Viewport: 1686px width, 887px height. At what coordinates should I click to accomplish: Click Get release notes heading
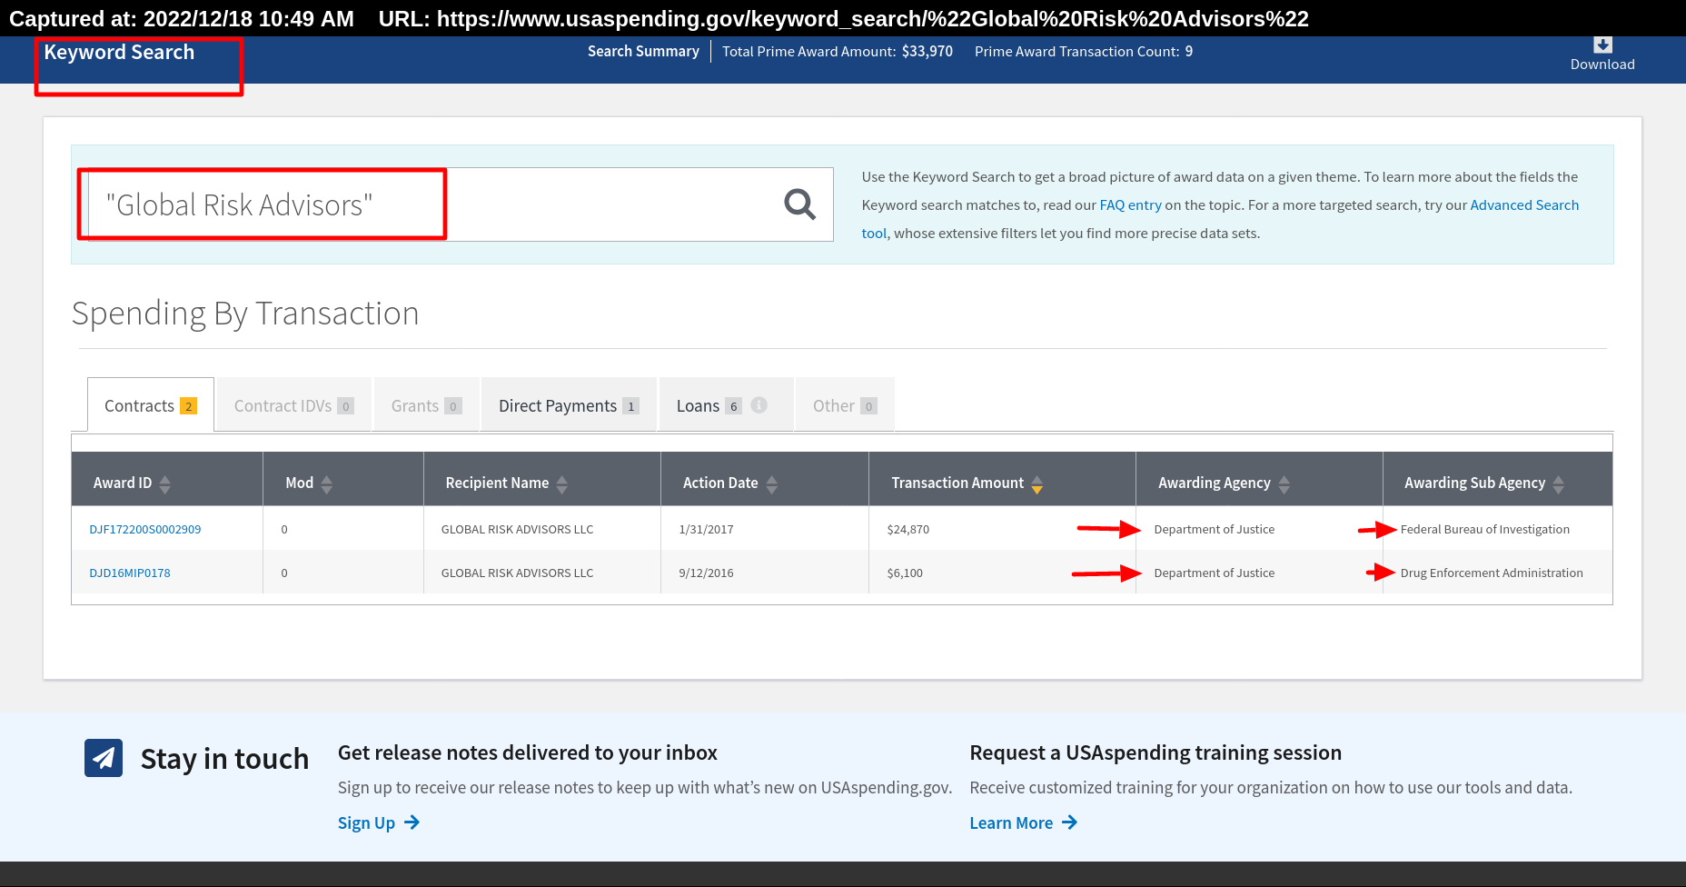point(528,752)
